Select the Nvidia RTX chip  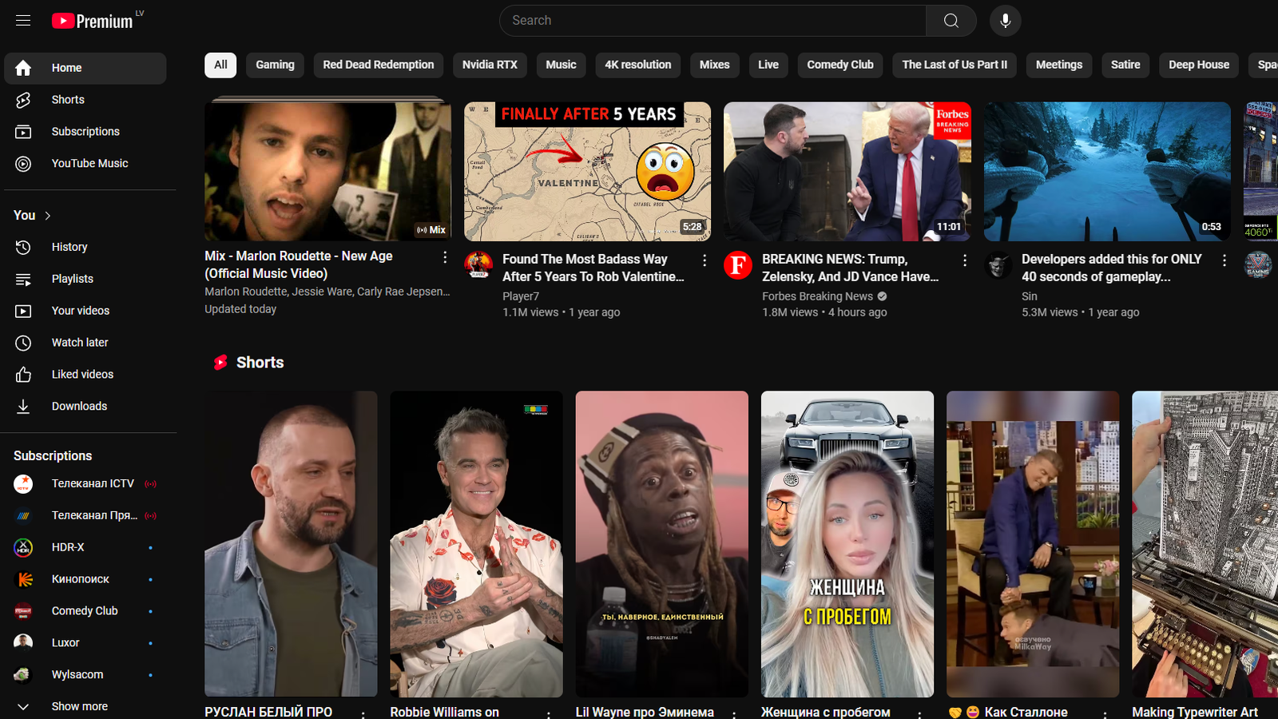[490, 65]
